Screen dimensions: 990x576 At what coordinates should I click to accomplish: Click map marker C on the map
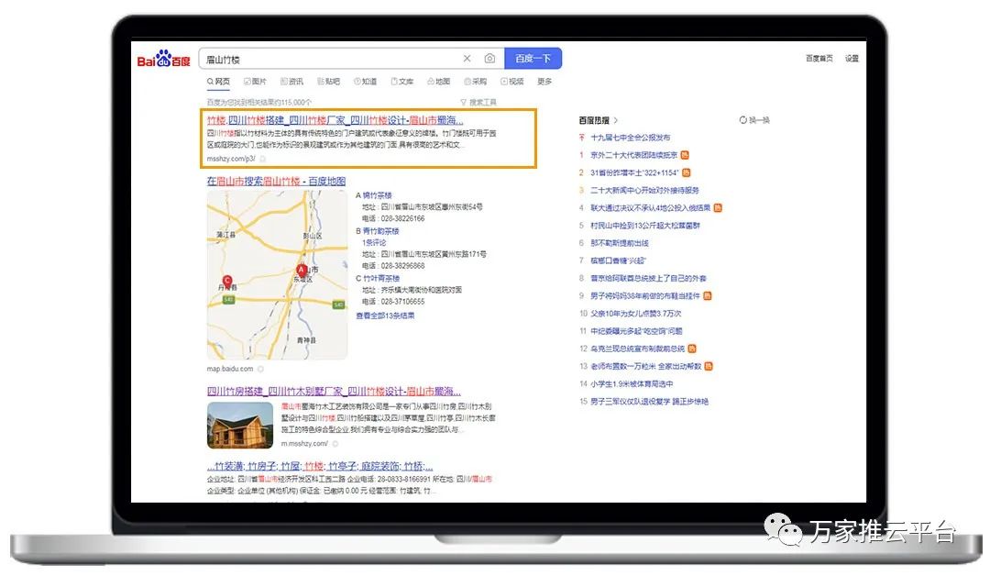[227, 281]
